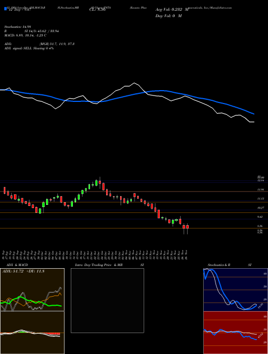This screenshot has width=268, height=354.
Task: Click the blue Stochastics chart thumbnail
Action: [235, 290]
